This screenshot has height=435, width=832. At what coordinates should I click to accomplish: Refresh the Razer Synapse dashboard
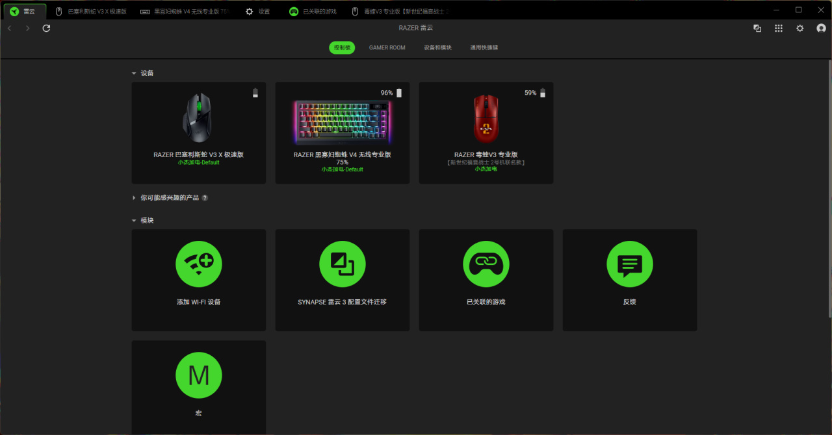[46, 29]
